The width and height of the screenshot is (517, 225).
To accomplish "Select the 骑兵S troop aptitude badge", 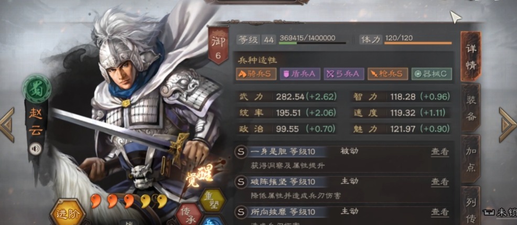I will pos(256,74).
